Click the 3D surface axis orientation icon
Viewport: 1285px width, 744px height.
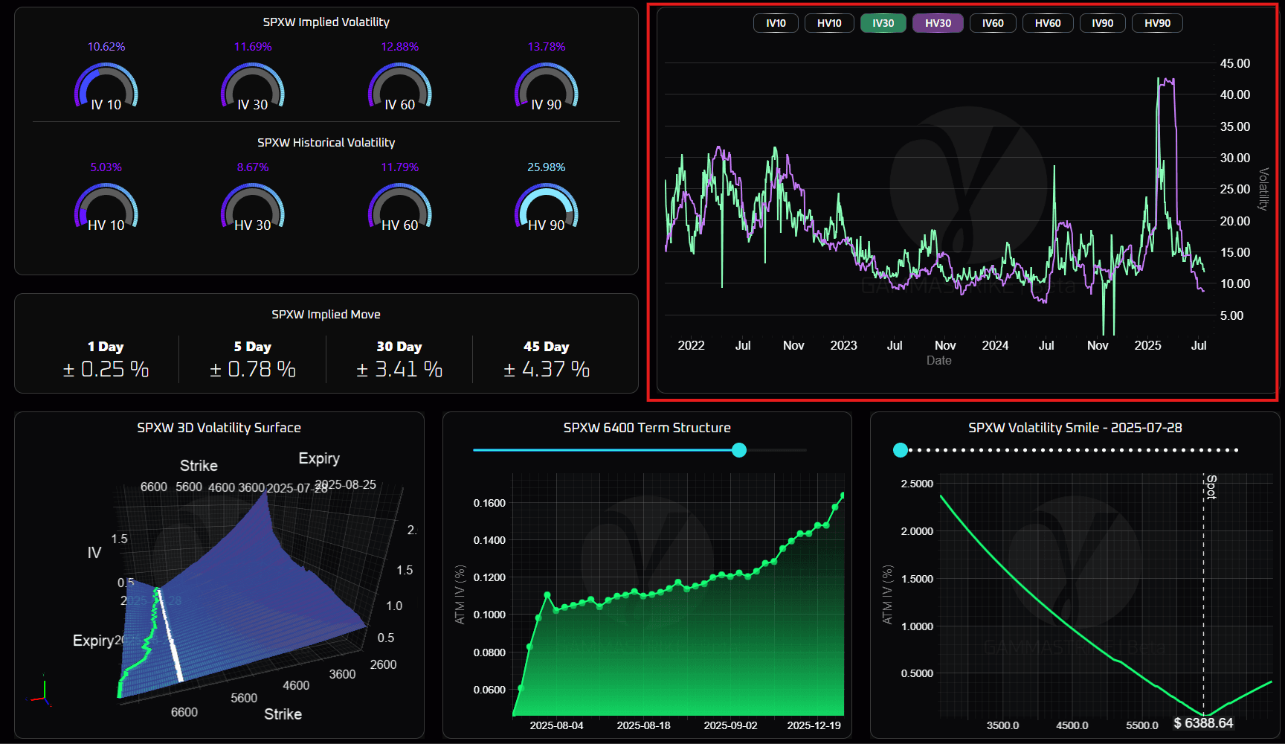click(41, 692)
